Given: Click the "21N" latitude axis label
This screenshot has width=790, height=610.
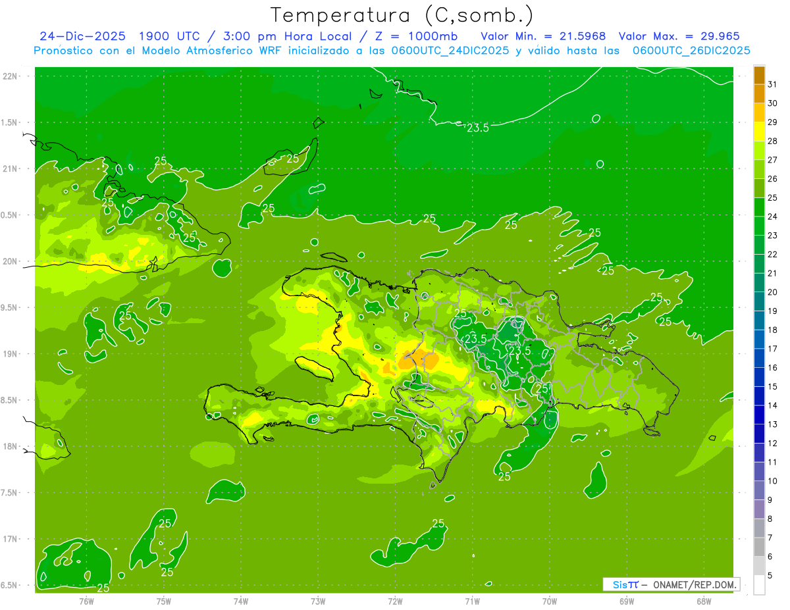Looking at the screenshot, I should [x=11, y=168].
